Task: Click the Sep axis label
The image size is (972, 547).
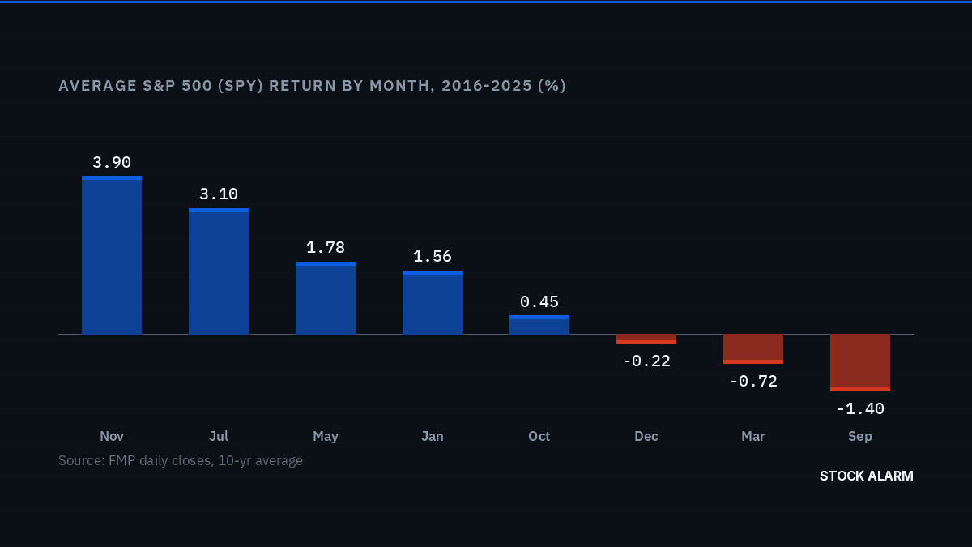Action: pos(860,436)
